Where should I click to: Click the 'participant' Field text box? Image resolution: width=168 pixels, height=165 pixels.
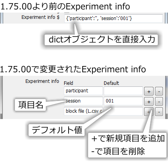point(83,91)
